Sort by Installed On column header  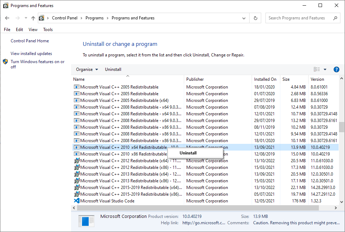tap(266, 79)
